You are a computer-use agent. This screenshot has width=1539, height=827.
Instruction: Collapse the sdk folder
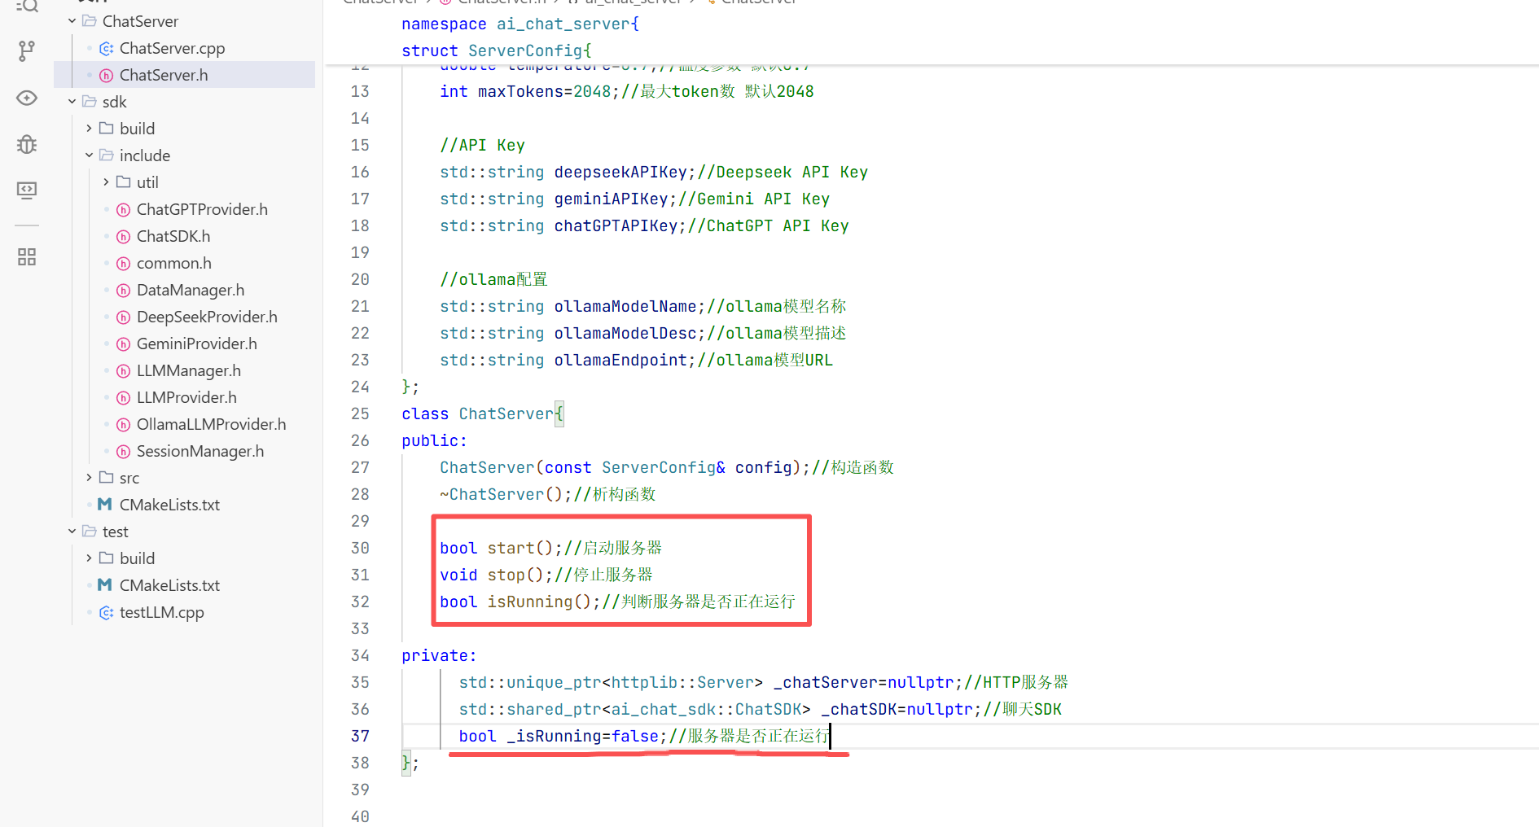tap(72, 102)
